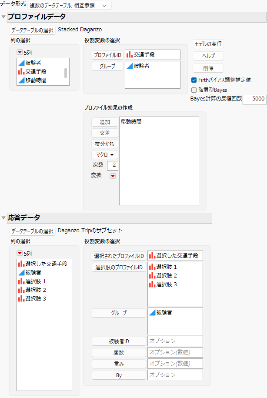267x398 pixels.
Task: Click continuous icon of 被験者 in profile グループ box
Action: coord(130,66)
